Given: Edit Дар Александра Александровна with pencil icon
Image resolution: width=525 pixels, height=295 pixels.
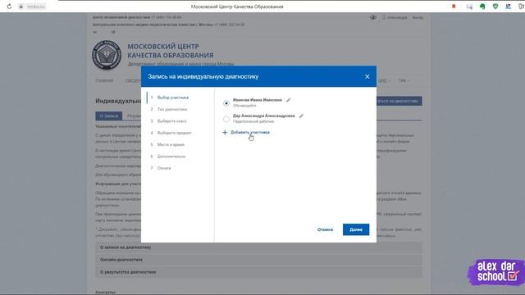Looking at the screenshot, I should coord(301,116).
